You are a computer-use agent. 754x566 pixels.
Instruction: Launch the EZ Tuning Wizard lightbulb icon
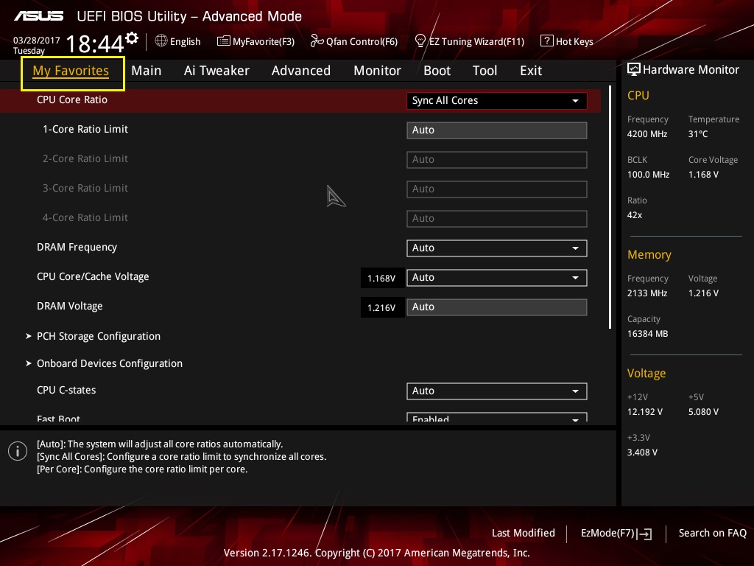pyautogui.click(x=420, y=41)
